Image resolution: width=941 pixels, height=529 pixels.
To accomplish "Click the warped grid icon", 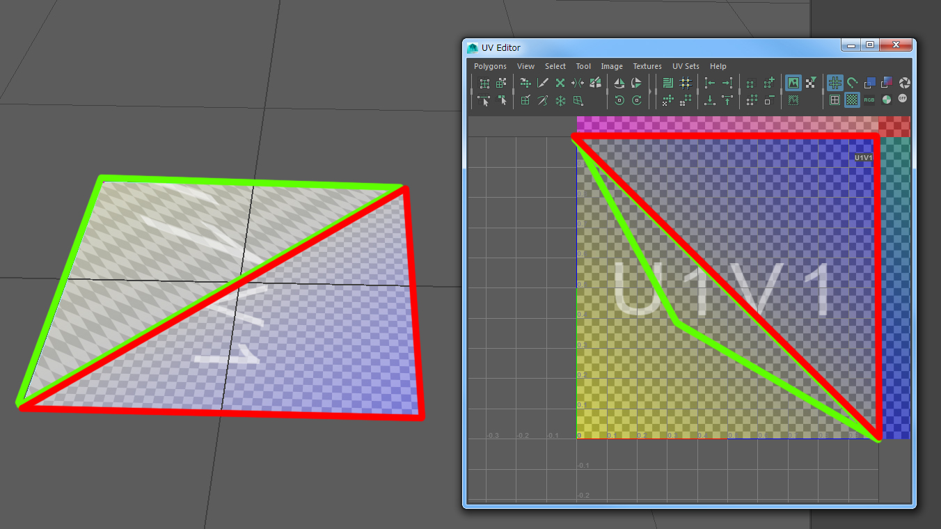I will tap(578, 100).
